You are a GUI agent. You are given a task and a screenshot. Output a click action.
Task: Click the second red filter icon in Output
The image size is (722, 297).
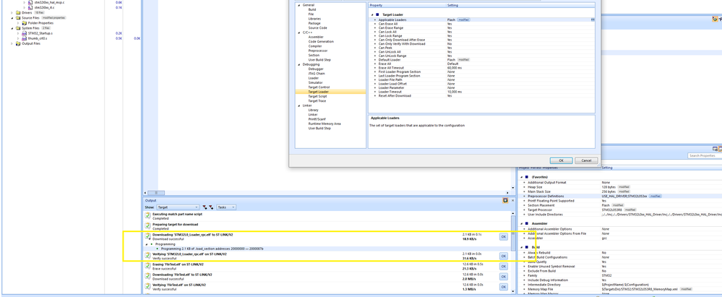pos(211,207)
